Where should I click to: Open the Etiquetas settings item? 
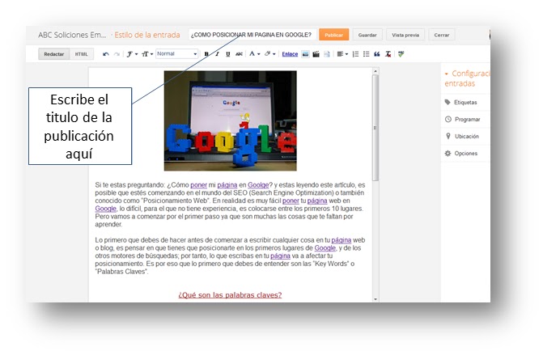pyautogui.click(x=465, y=103)
